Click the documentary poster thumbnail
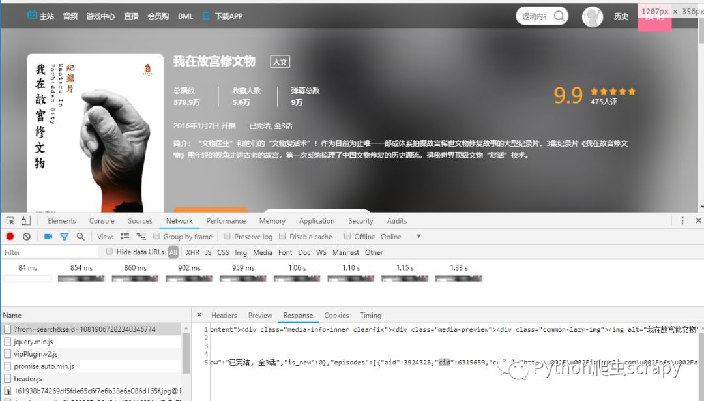The width and height of the screenshot is (704, 401). click(95, 133)
